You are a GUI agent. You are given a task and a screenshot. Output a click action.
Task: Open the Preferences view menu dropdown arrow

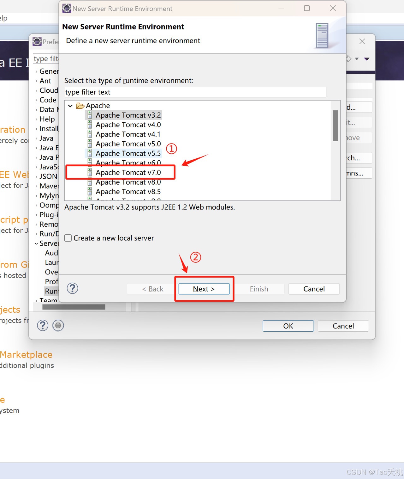click(367, 59)
